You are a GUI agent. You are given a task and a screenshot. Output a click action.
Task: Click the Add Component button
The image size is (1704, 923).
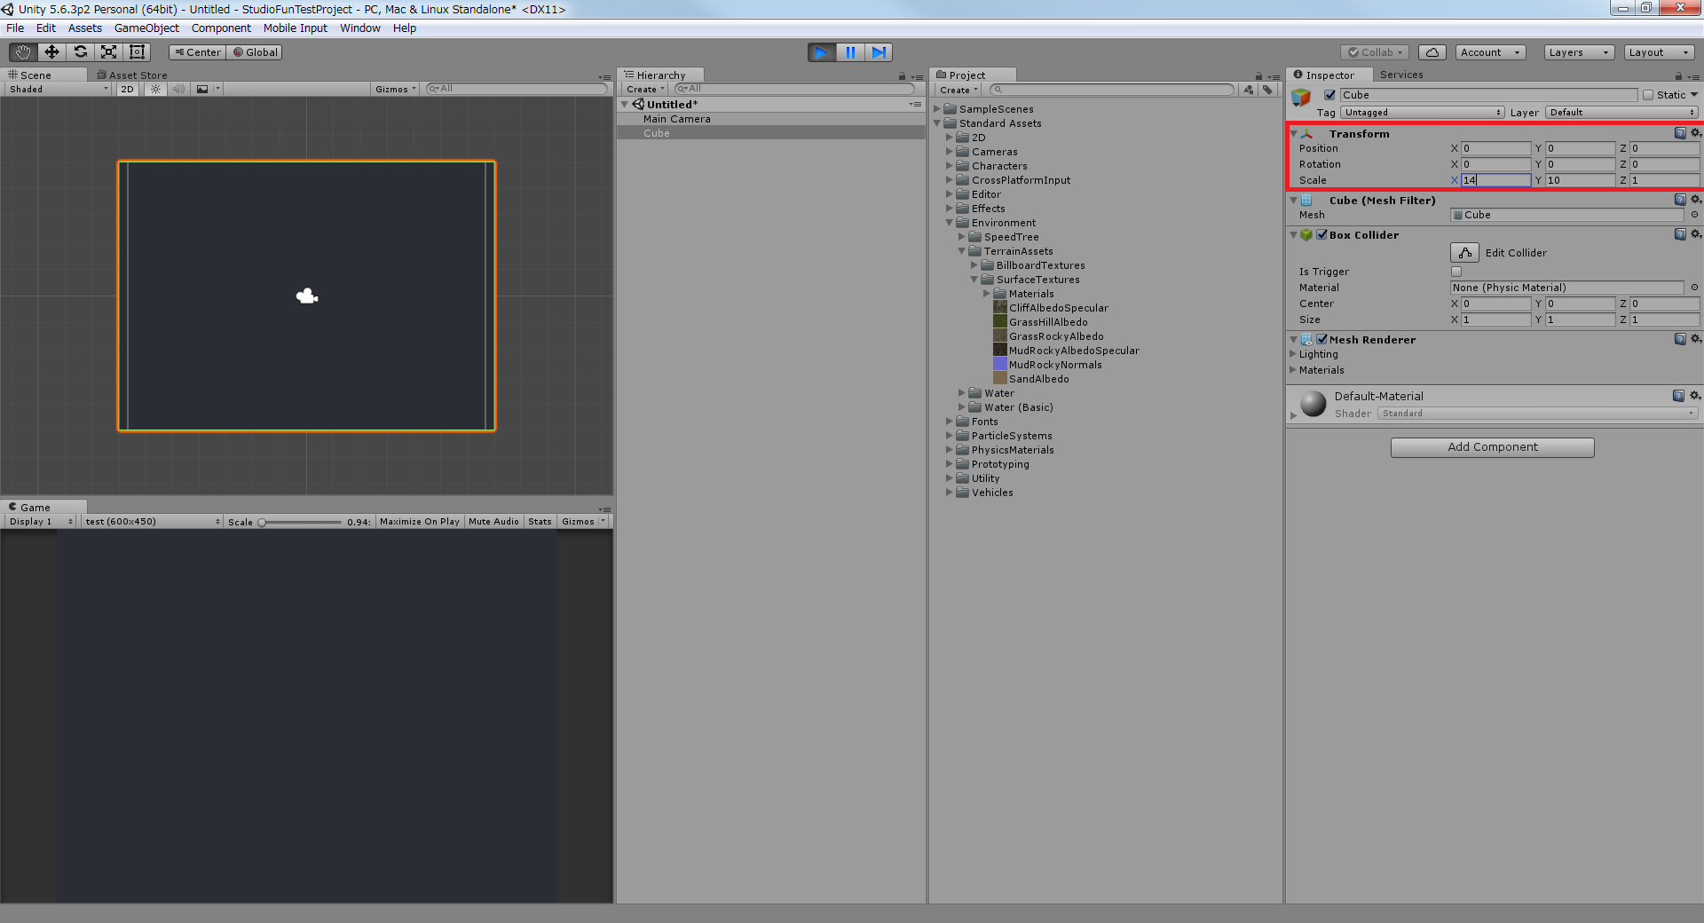point(1493,447)
